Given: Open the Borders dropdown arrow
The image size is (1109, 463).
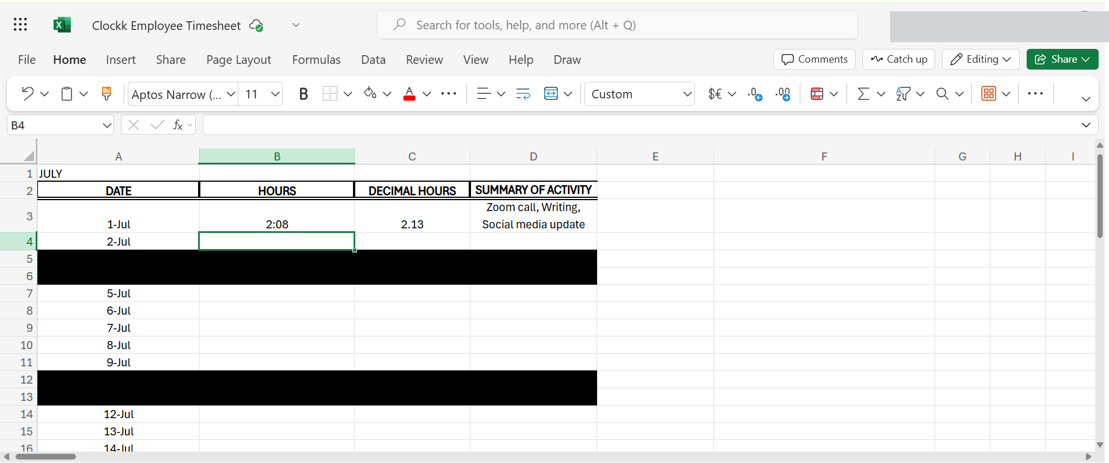Looking at the screenshot, I should [x=348, y=94].
